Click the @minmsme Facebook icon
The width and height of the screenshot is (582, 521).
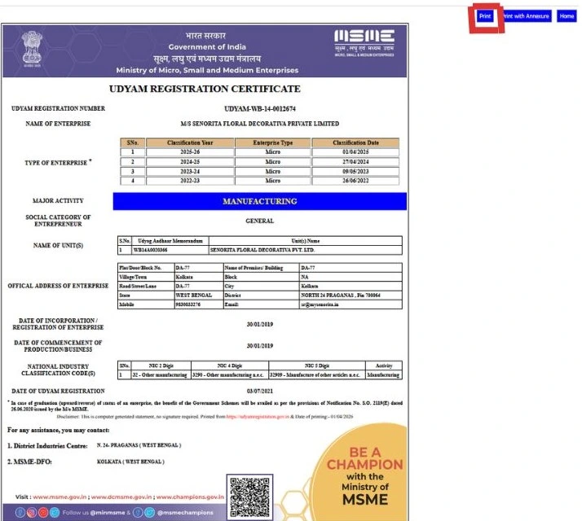pos(20,513)
